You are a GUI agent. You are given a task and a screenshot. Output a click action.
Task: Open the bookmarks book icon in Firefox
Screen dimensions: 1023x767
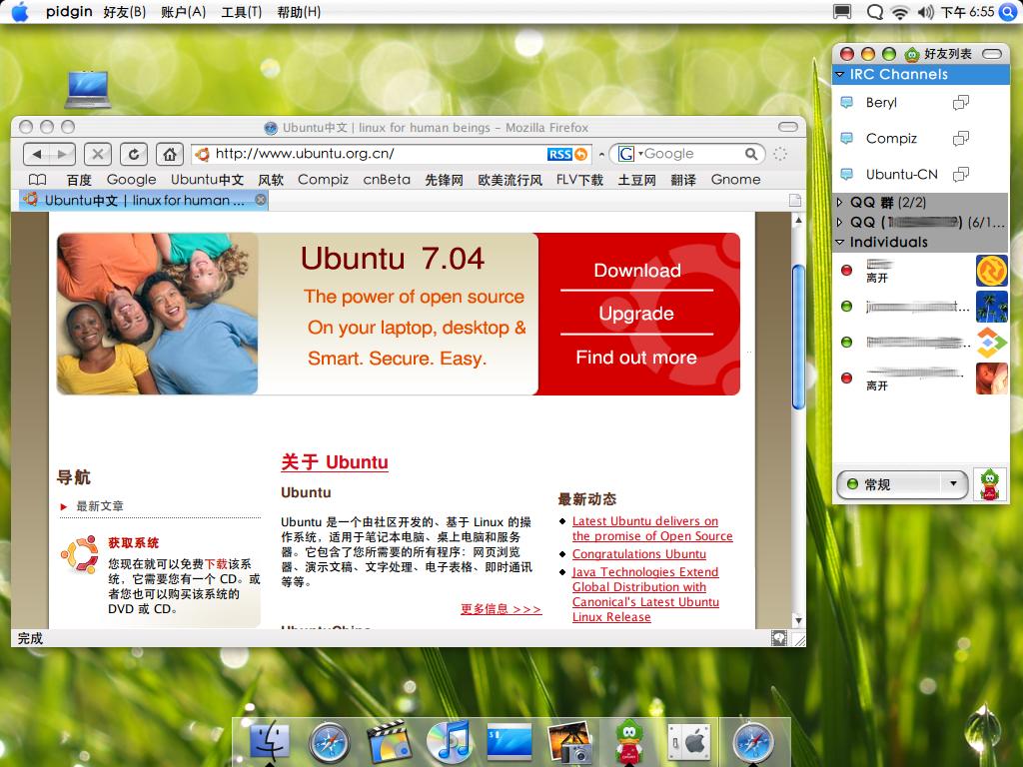37,180
